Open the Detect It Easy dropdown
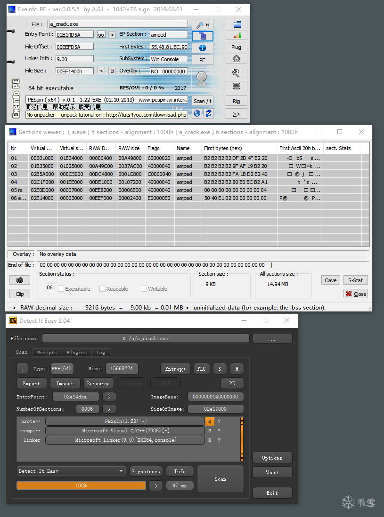Image resolution: width=384 pixels, height=517 pixels. click(x=71, y=471)
